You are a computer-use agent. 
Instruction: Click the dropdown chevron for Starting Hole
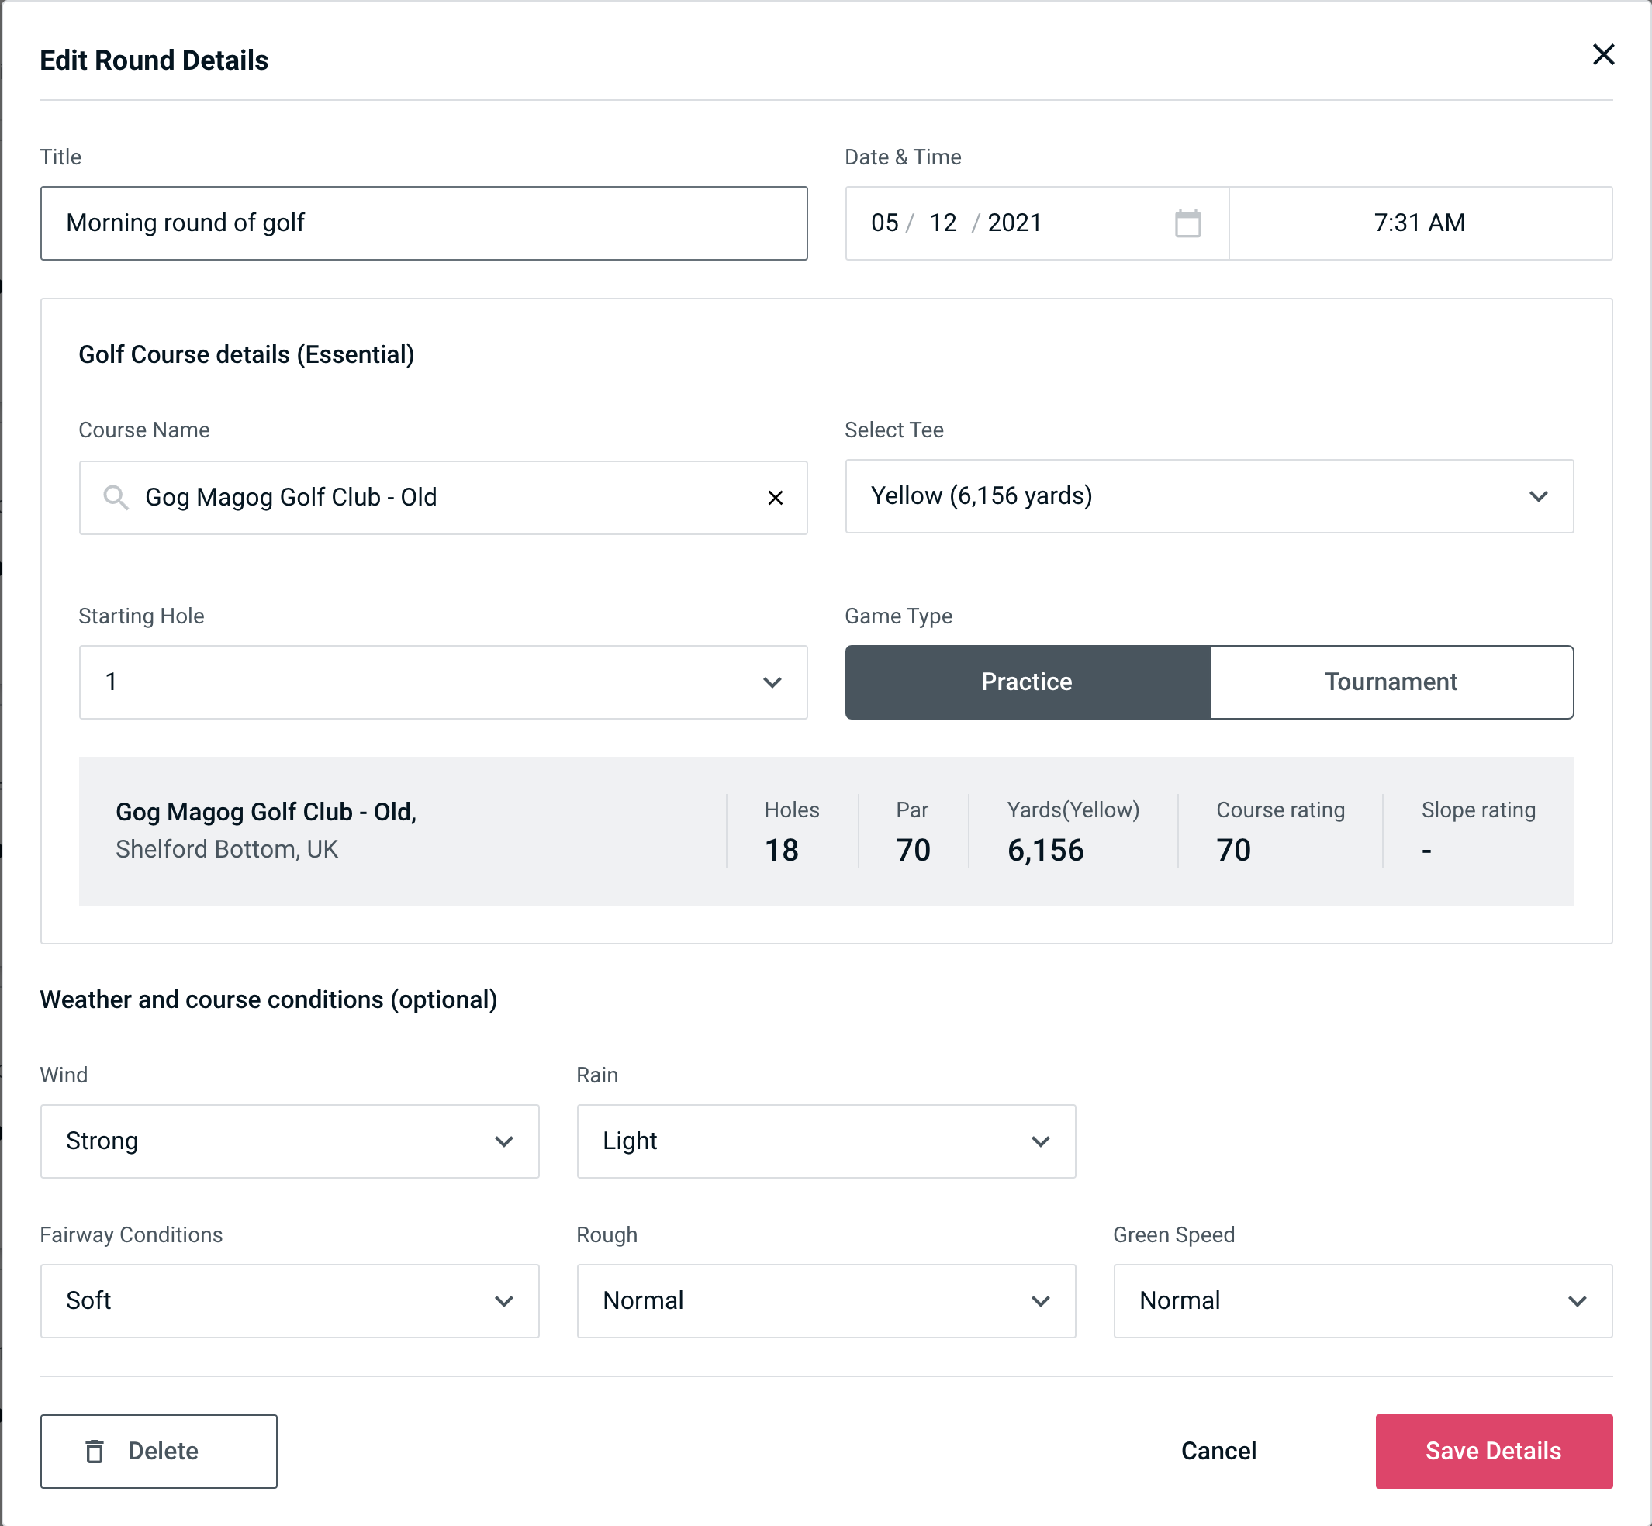click(x=772, y=683)
